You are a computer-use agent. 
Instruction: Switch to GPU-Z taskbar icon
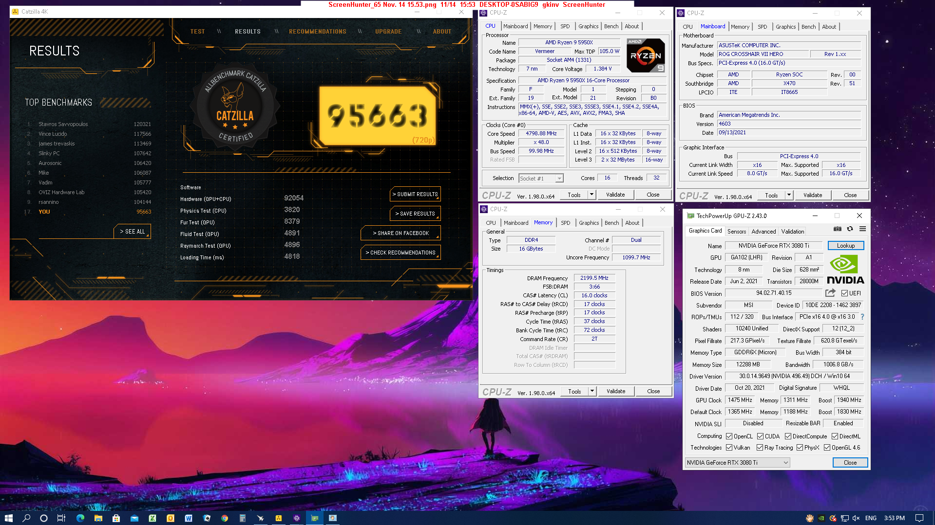pos(315,518)
